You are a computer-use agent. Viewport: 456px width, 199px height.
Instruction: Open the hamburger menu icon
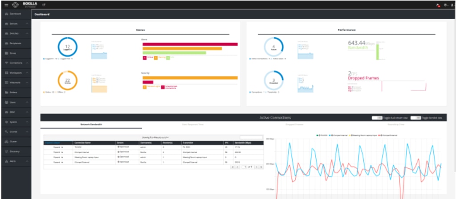pos(6,5)
